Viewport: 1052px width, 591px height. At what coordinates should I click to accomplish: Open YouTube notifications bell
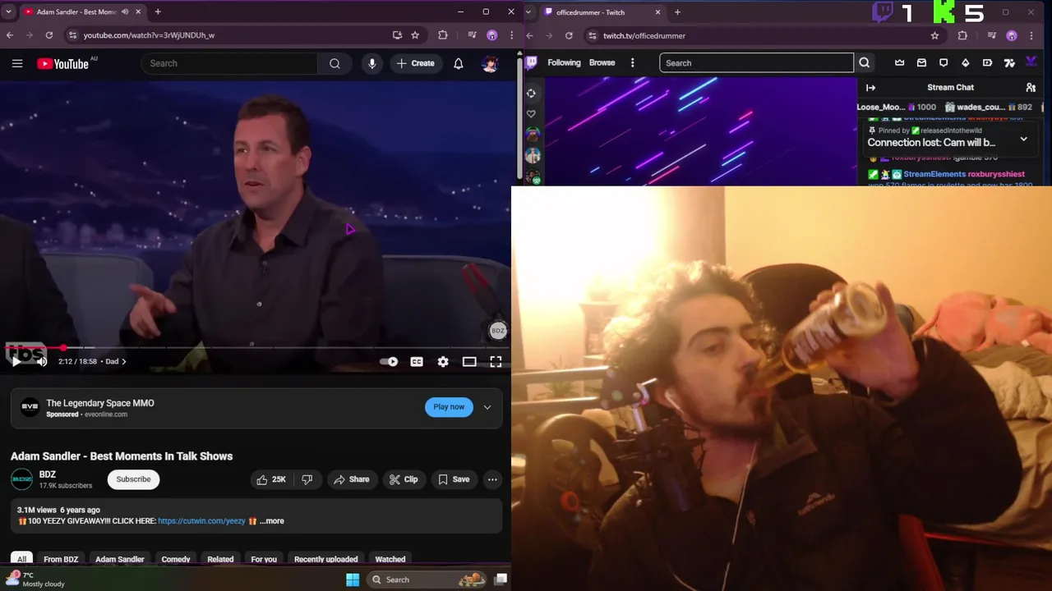(x=459, y=63)
